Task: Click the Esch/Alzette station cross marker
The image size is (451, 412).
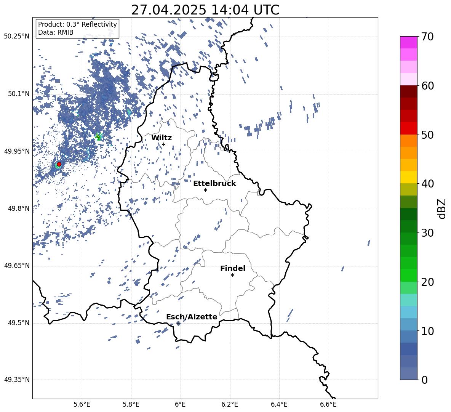Action: (178, 323)
